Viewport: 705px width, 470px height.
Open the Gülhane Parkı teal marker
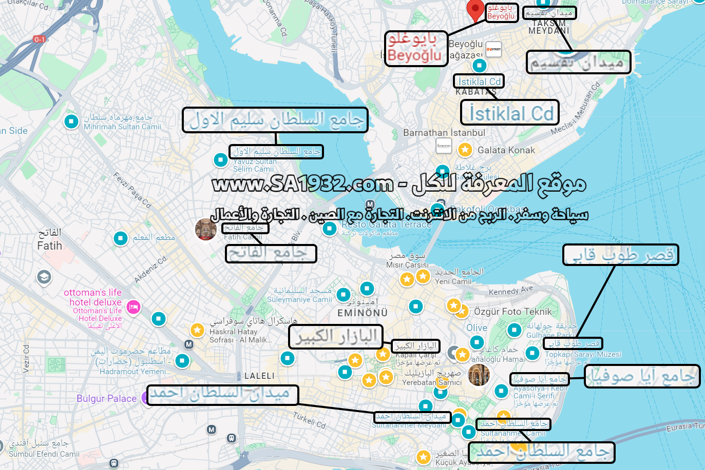click(x=515, y=330)
